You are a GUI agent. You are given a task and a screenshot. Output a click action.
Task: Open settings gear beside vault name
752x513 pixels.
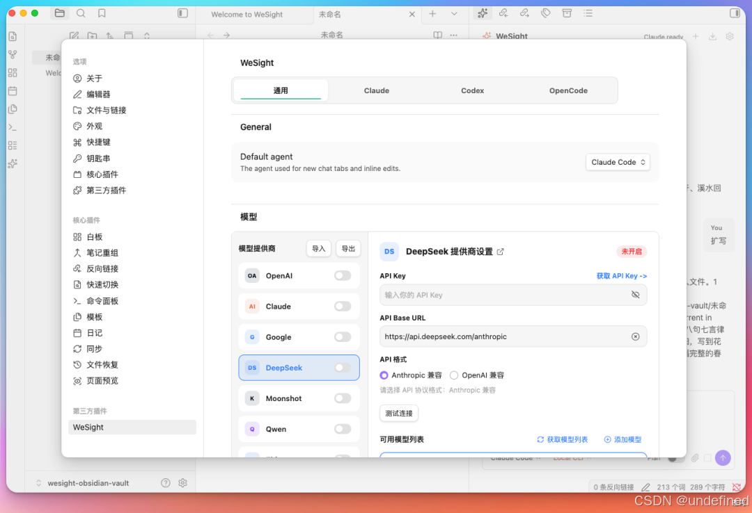182,483
